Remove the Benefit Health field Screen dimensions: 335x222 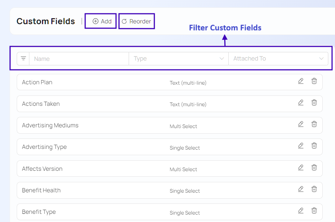314,189
